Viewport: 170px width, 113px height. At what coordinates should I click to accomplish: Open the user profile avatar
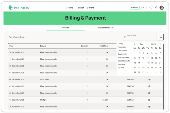[x=162, y=8]
